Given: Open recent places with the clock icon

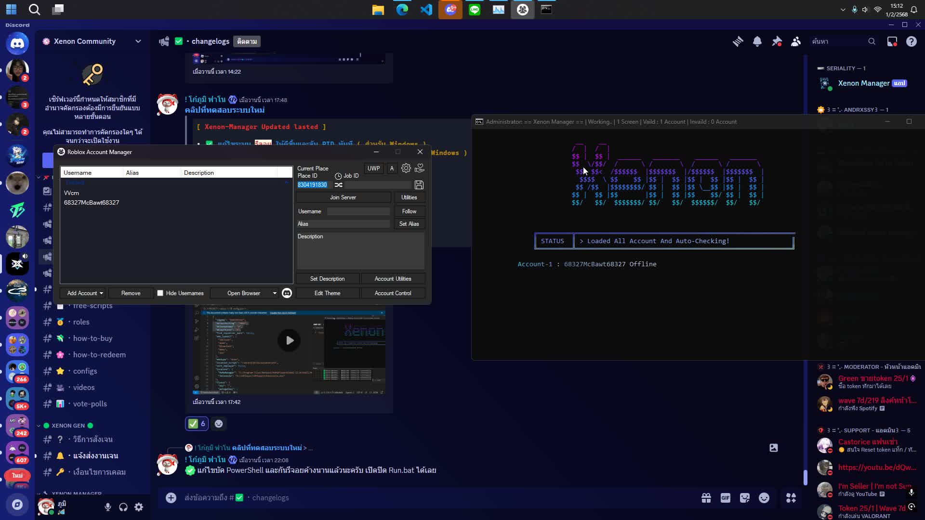Looking at the screenshot, I should [x=338, y=176].
